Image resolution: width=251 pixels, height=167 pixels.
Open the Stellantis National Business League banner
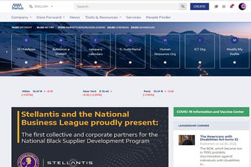click(x=90, y=137)
